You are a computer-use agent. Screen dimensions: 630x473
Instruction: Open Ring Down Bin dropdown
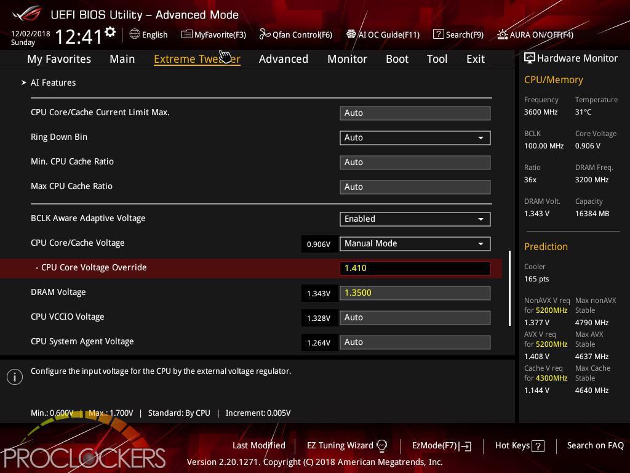coord(415,137)
